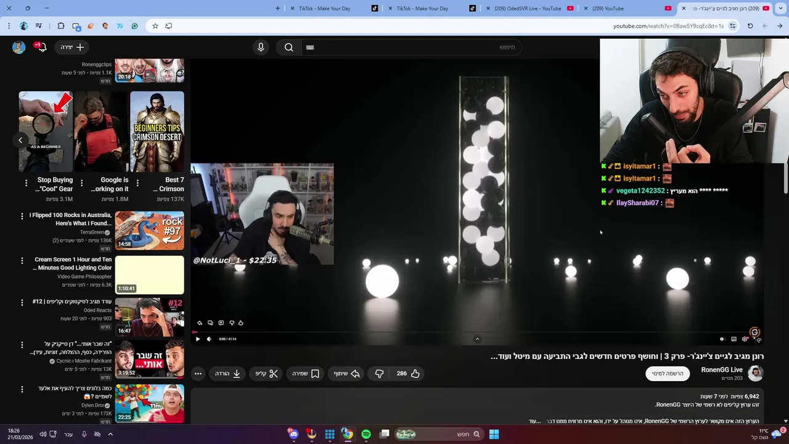Viewport: 789px width, 444px height.
Task: Go back using browser back arrow
Action: (780, 26)
